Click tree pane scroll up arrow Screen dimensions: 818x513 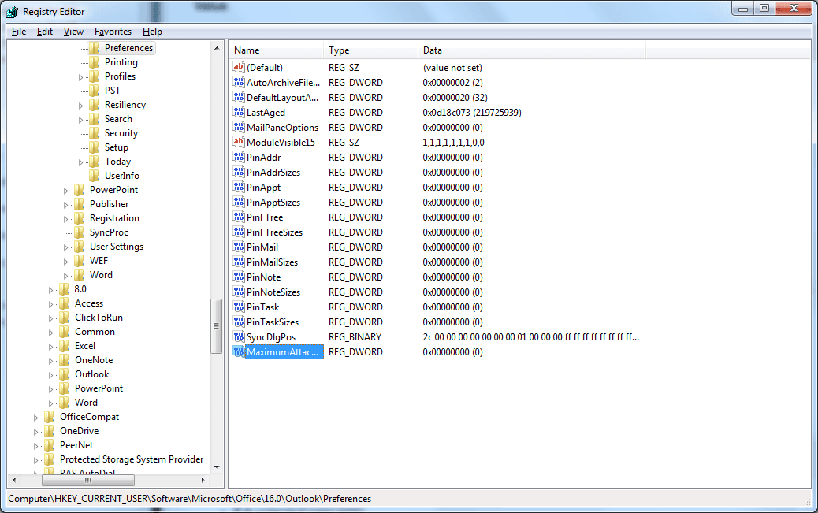[x=217, y=48]
